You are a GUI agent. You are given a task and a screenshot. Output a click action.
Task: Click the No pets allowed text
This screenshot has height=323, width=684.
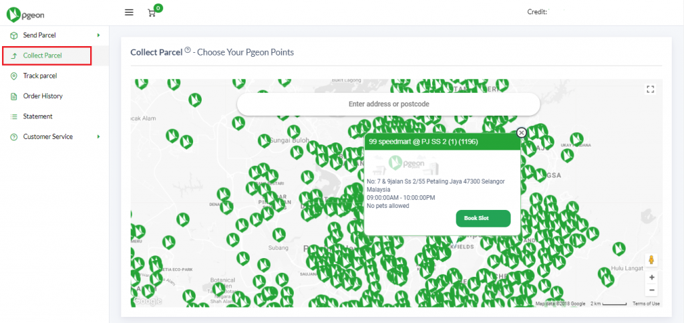click(x=388, y=205)
